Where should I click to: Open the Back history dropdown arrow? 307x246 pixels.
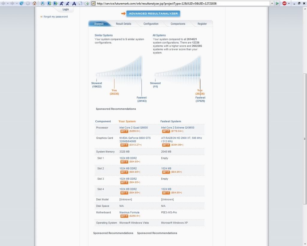pyautogui.click(x=7, y=4)
